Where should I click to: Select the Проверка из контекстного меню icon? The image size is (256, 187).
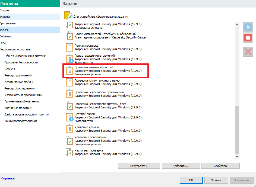point(69,82)
